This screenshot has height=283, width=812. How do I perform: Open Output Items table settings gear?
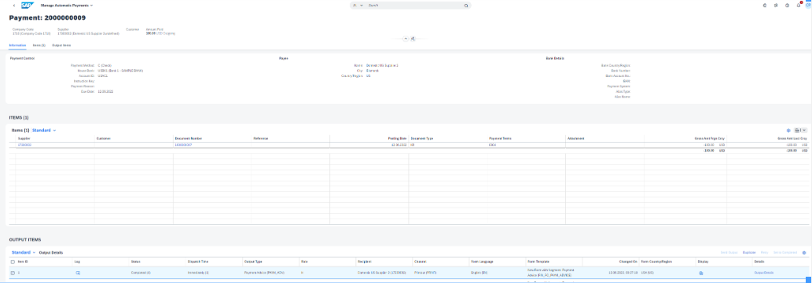coord(804,252)
